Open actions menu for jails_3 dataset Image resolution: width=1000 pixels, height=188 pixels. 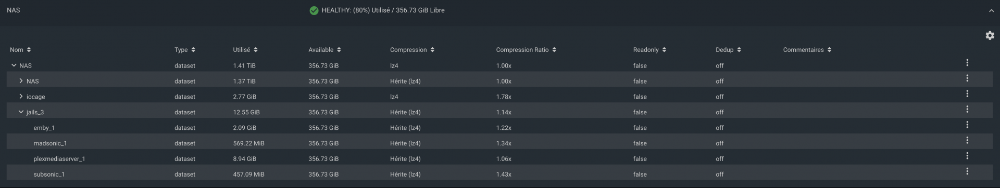click(x=967, y=109)
